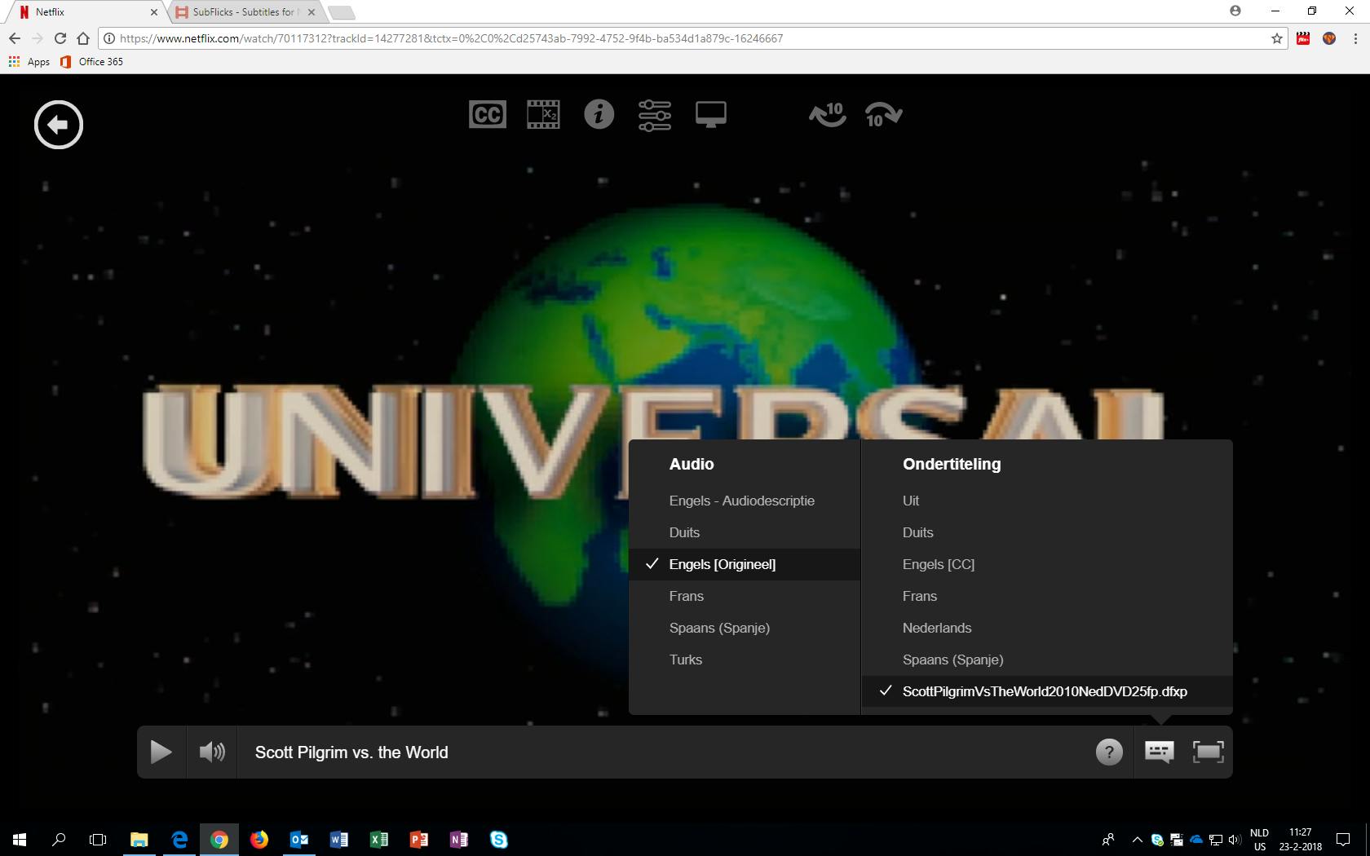Turn subtitles off with Uit

pos(911,501)
